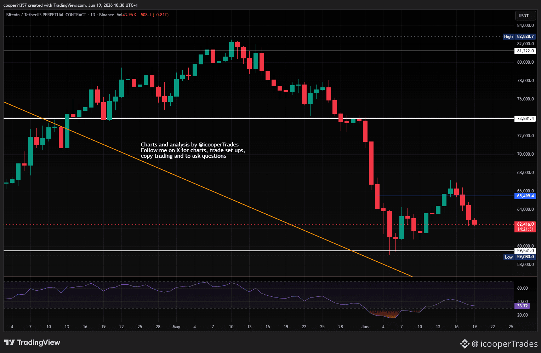Click the 60.00 RSI axis label
Screen dimensions: 541x353
click(523, 288)
